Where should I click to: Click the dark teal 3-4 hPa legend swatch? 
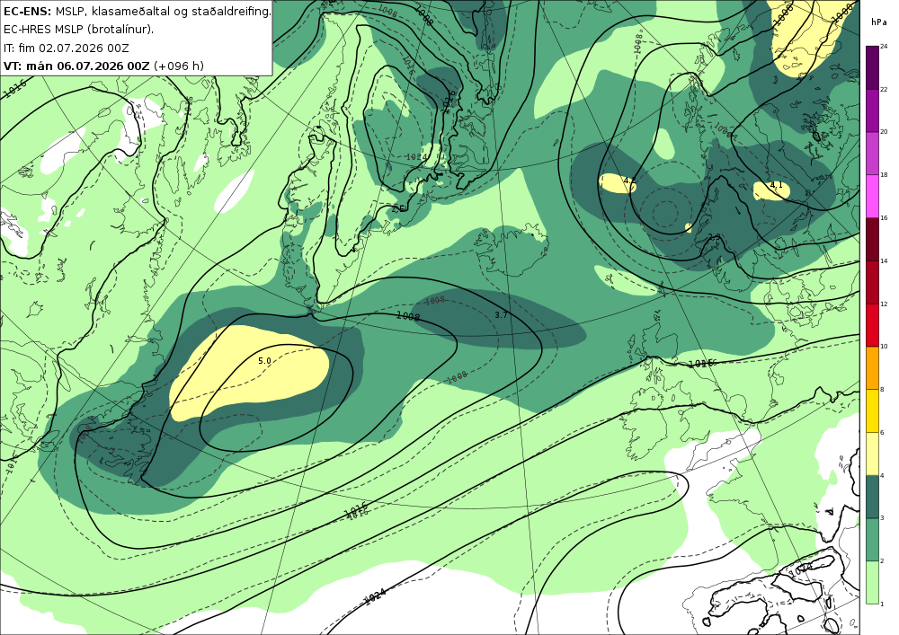click(x=872, y=497)
